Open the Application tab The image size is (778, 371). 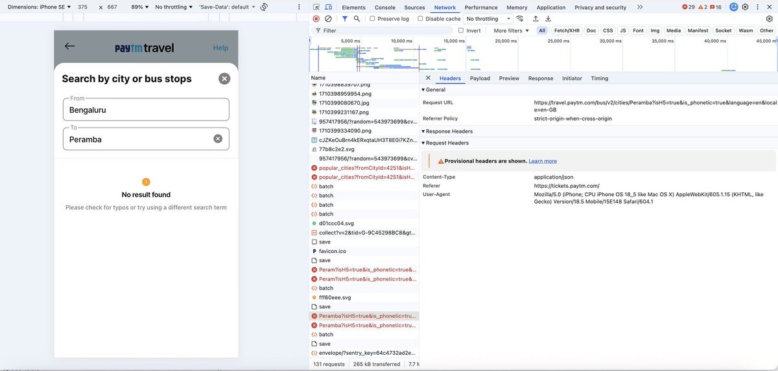tap(551, 7)
